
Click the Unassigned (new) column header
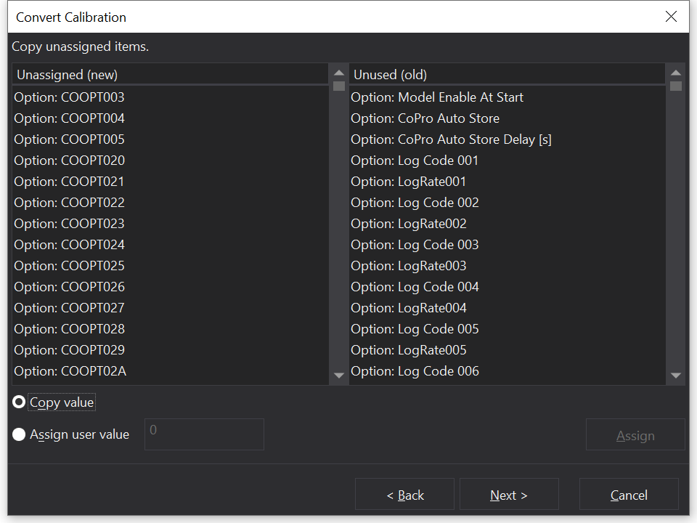click(170, 74)
